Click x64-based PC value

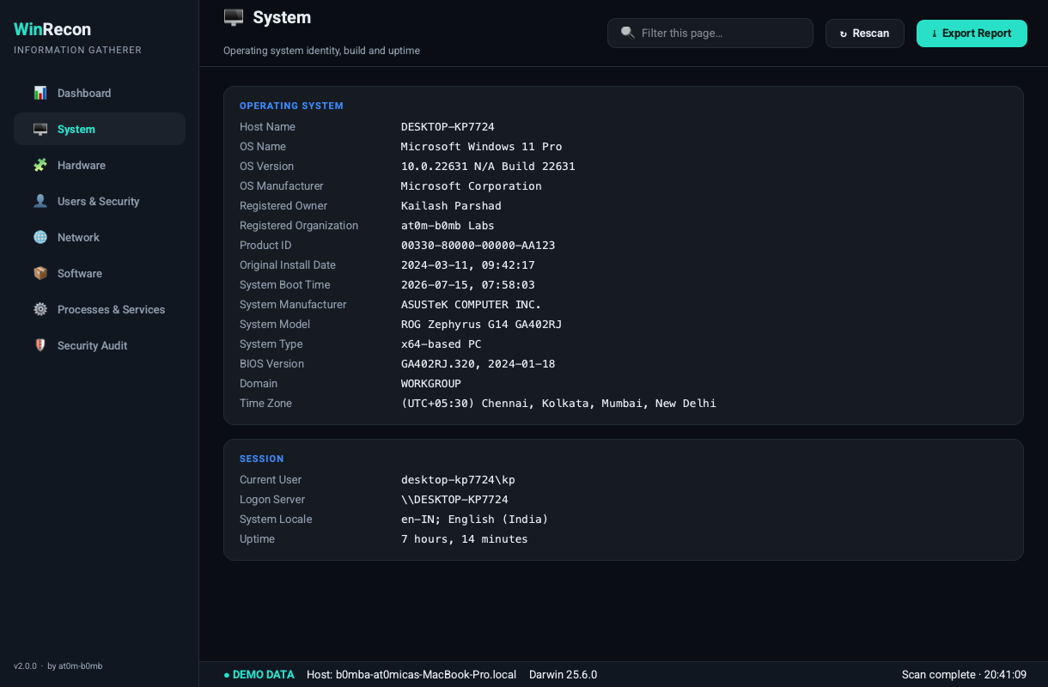(x=442, y=344)
